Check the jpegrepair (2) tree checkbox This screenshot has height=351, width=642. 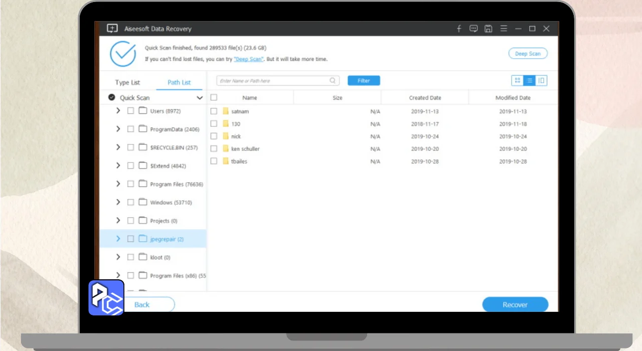tap(130, 239)
